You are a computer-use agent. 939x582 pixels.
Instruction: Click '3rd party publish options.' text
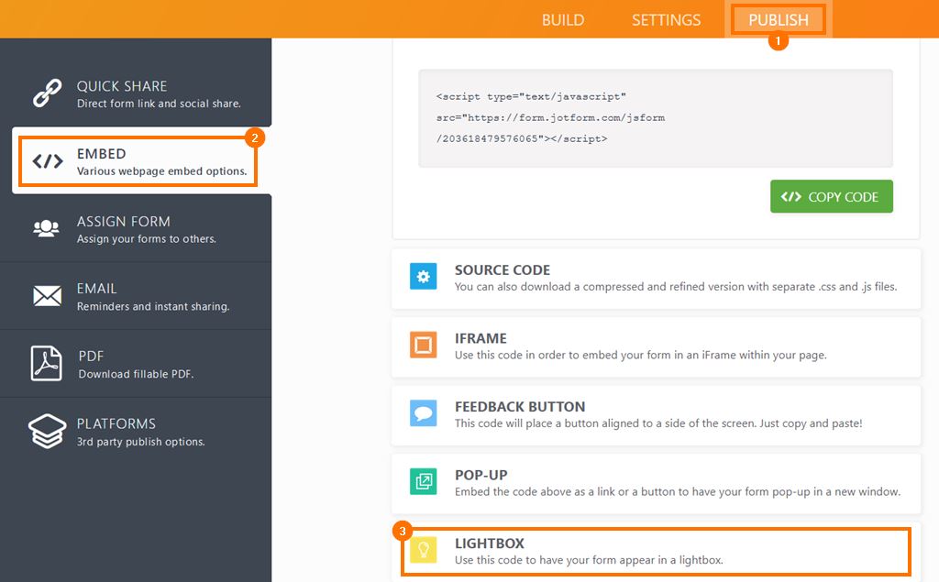140,442
